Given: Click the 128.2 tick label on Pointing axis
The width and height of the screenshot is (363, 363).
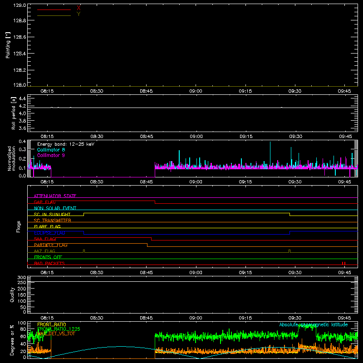Looking at the screenshot, I should (x=20, y=70).
